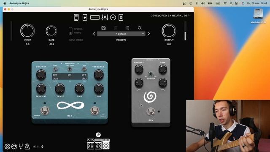
Task: Open the Default presets dropdown
Action: [x=121, y=34]
